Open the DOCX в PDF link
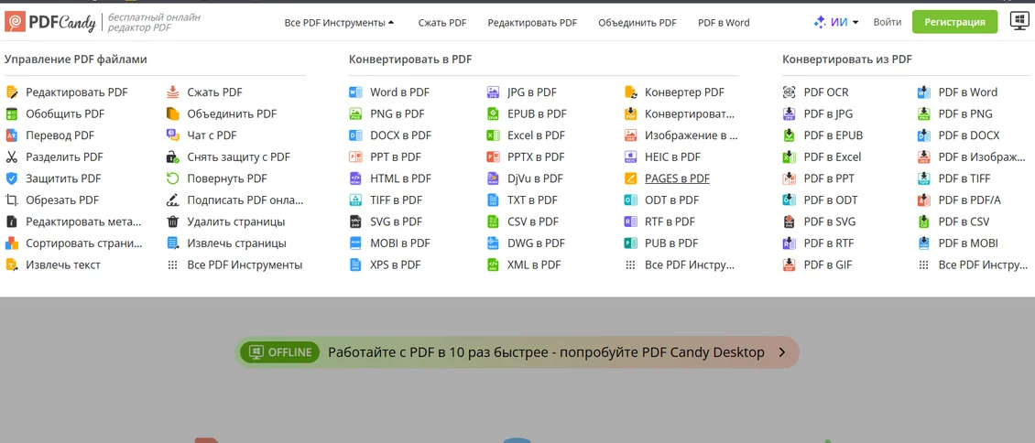The width and height of the screenshot is (1035, 443). point(400,135)
